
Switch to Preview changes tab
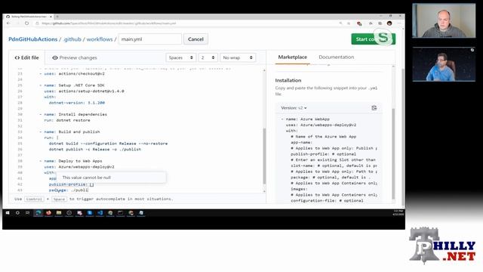75,57
